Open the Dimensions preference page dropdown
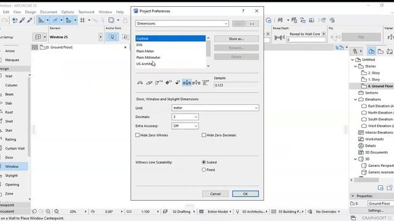 click(182, 23)
